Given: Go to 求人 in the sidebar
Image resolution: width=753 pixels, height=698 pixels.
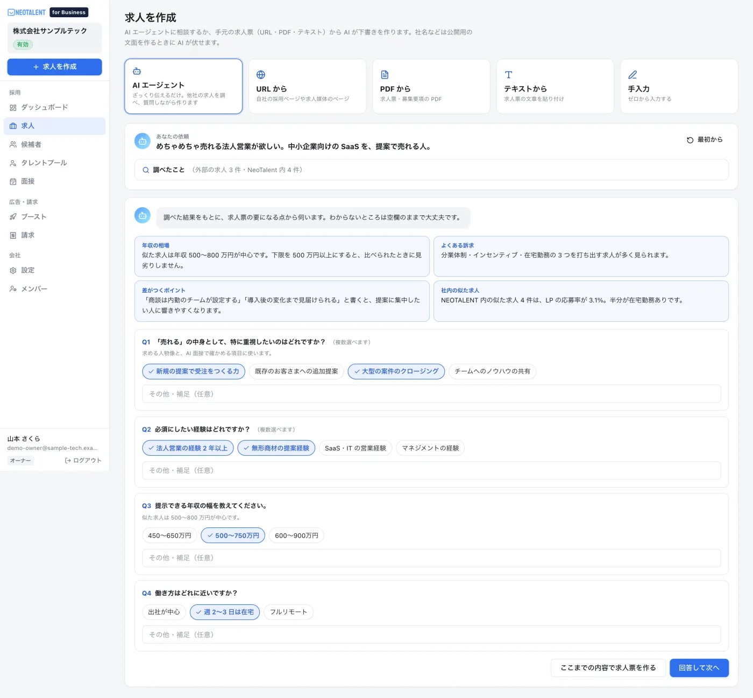Looking at the screenshot, I should point(54,126).
